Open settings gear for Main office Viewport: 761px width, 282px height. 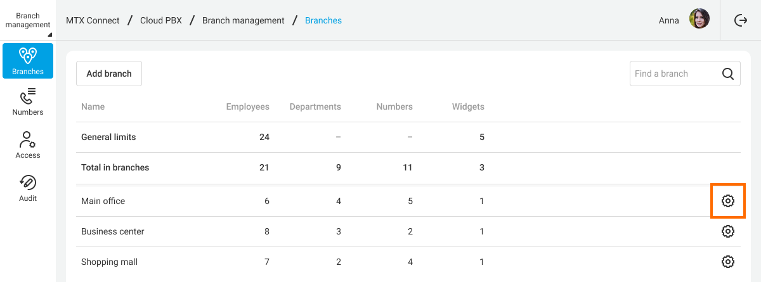point(727,201)
